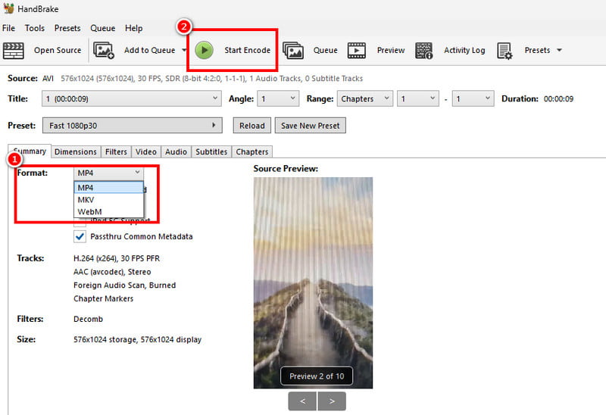Screen dimensions: 606x415
Task: Choose WebM in the Format list
Action: point(108,212)
